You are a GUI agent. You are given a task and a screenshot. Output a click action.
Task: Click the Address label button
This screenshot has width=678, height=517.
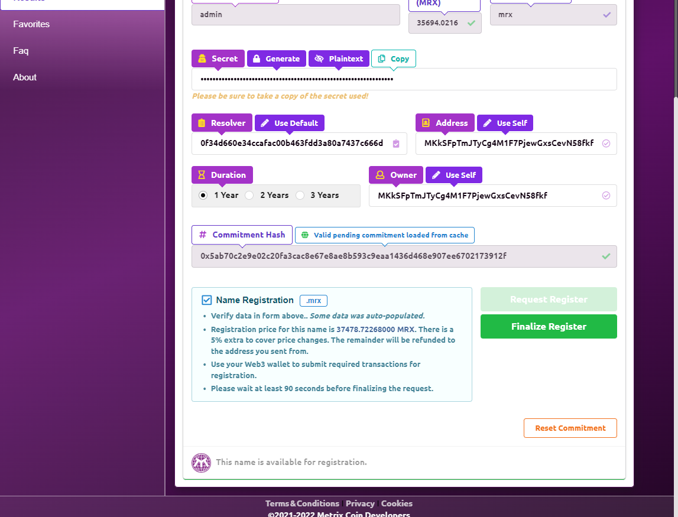[445, 123]
